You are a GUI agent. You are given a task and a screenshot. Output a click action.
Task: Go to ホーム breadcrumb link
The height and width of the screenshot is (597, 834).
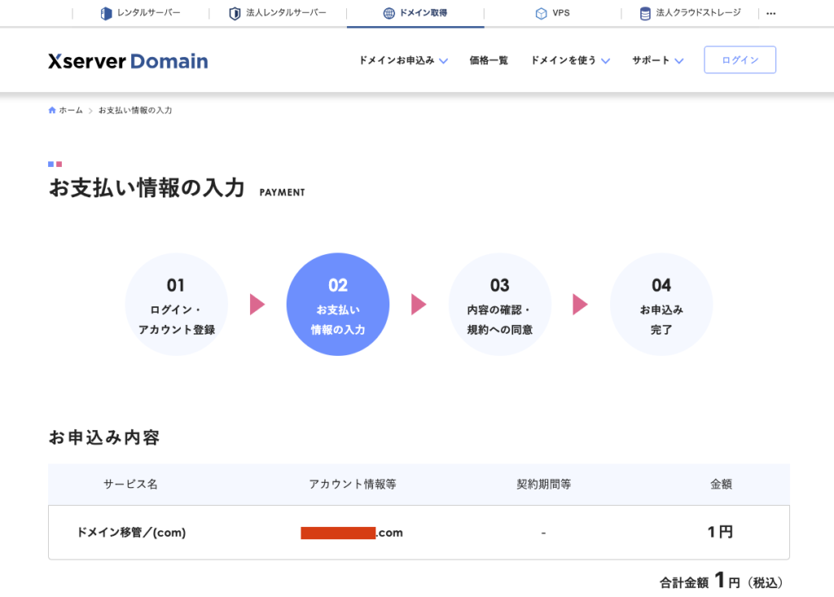click(x=71, y=110)
